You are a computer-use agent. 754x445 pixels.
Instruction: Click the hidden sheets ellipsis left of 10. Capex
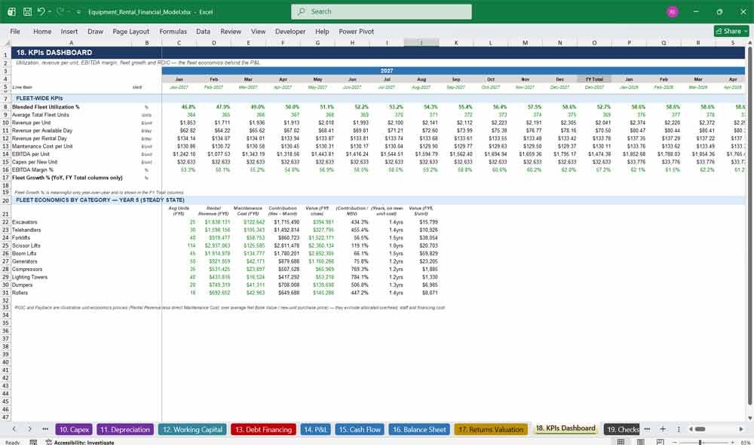pos(45,429)
